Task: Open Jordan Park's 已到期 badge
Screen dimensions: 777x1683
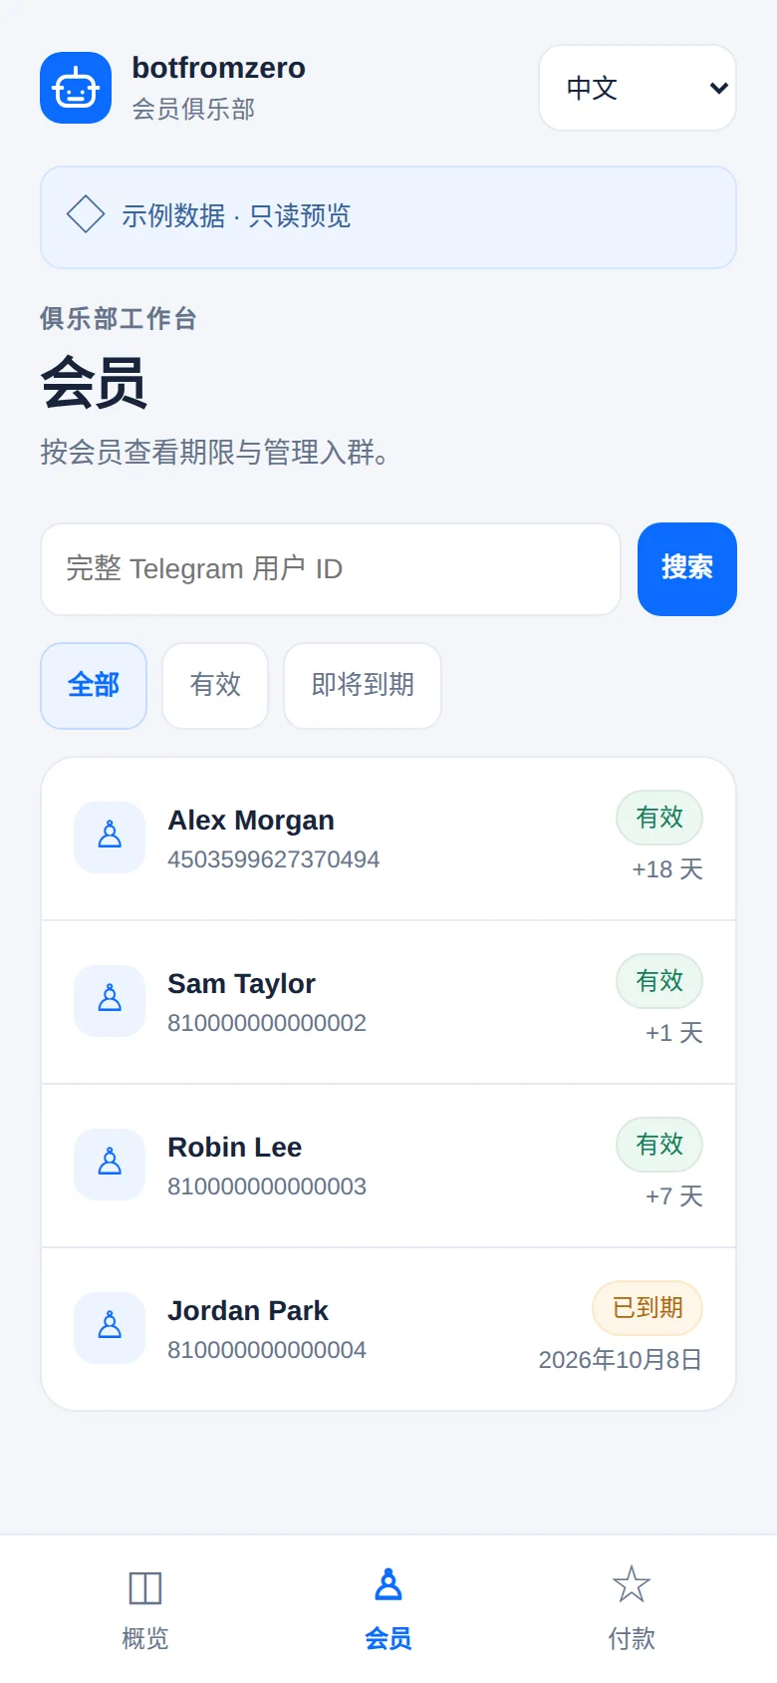Action: tap(647, 1308)
